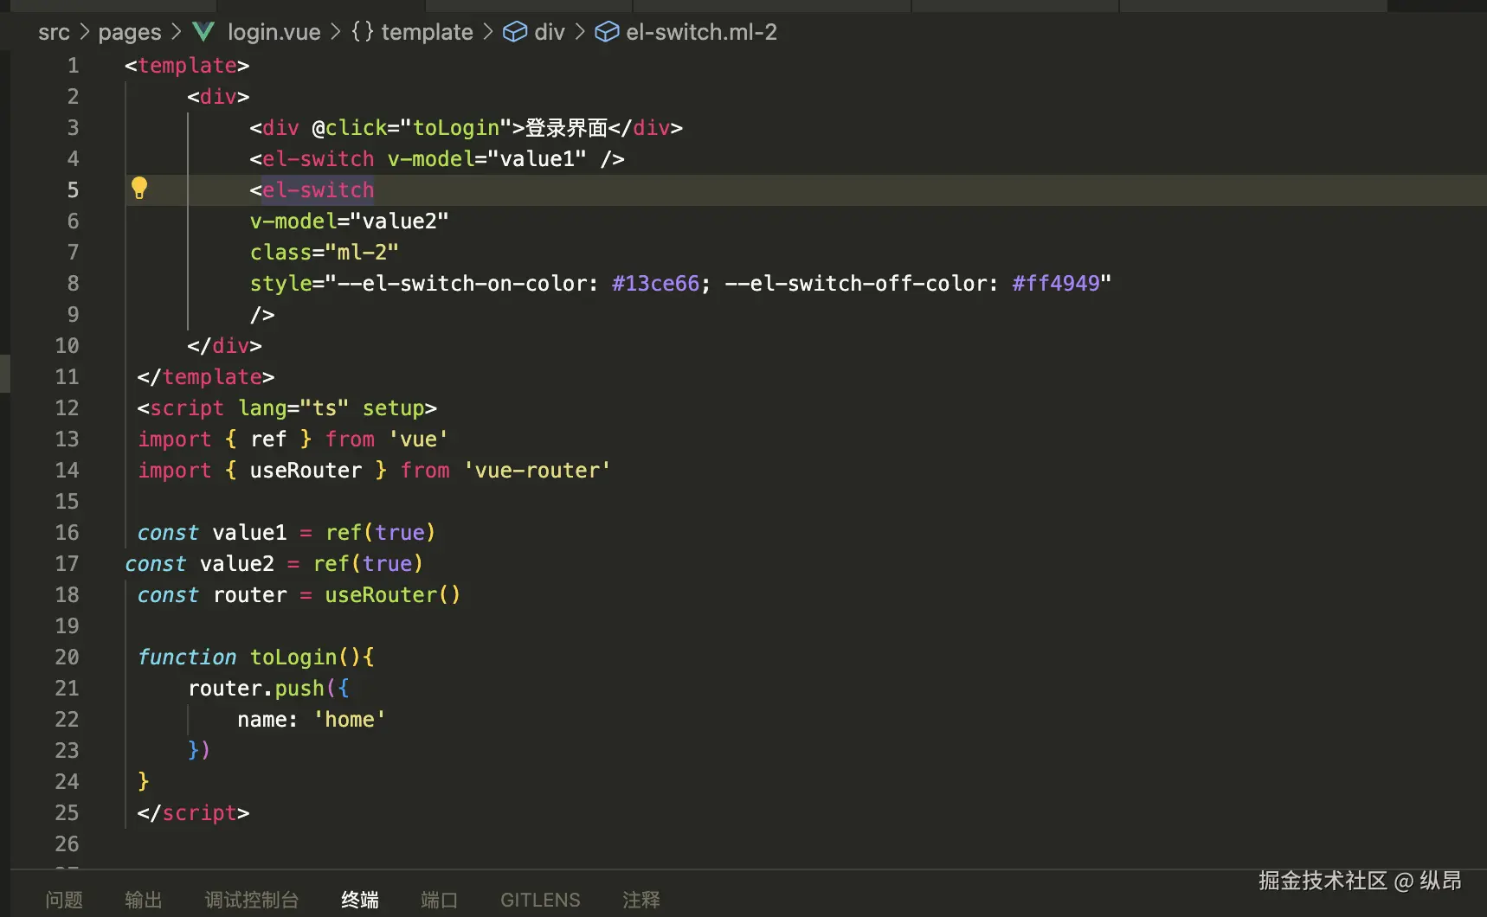This screenshot has width=1487, height=917.
Task: Click useRouter() call on line 18
Action: tap(393, 595)
